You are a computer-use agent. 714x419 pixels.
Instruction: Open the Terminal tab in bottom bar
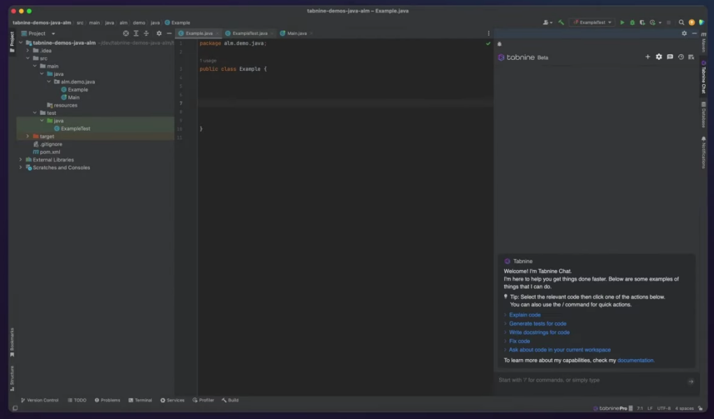[x=140, y=400]
